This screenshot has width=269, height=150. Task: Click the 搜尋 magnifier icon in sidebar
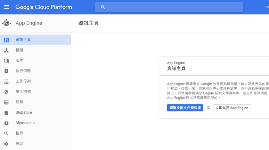(x=6, y=134)
